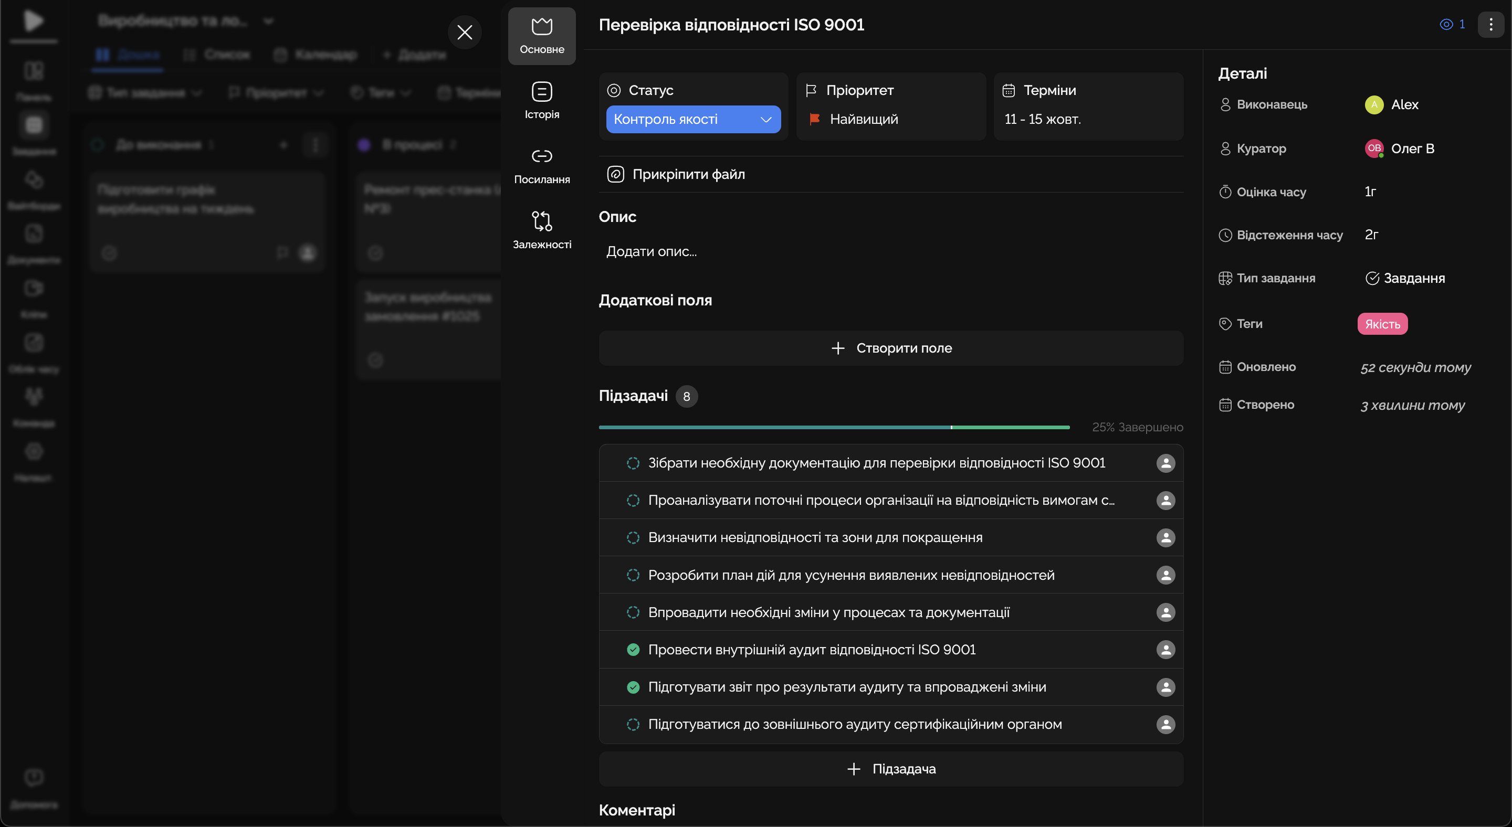Viewport: 1512px width, 827px height.
Task: Click the Додати опис description field
Action: tap(652, 252)
